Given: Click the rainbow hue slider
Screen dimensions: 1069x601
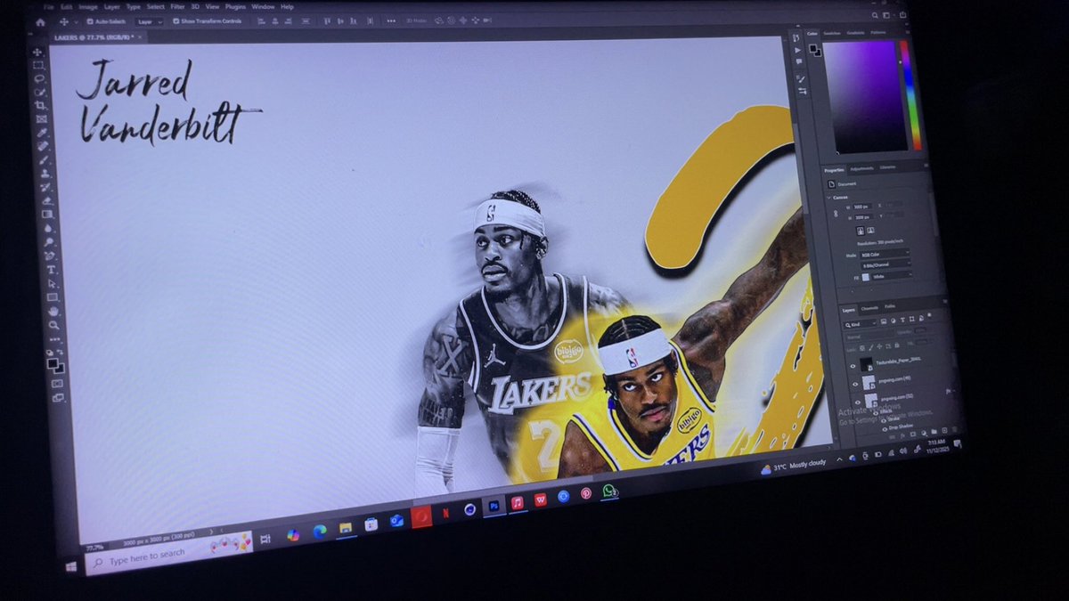Looking at the screenshot, I should pos(911,94).
